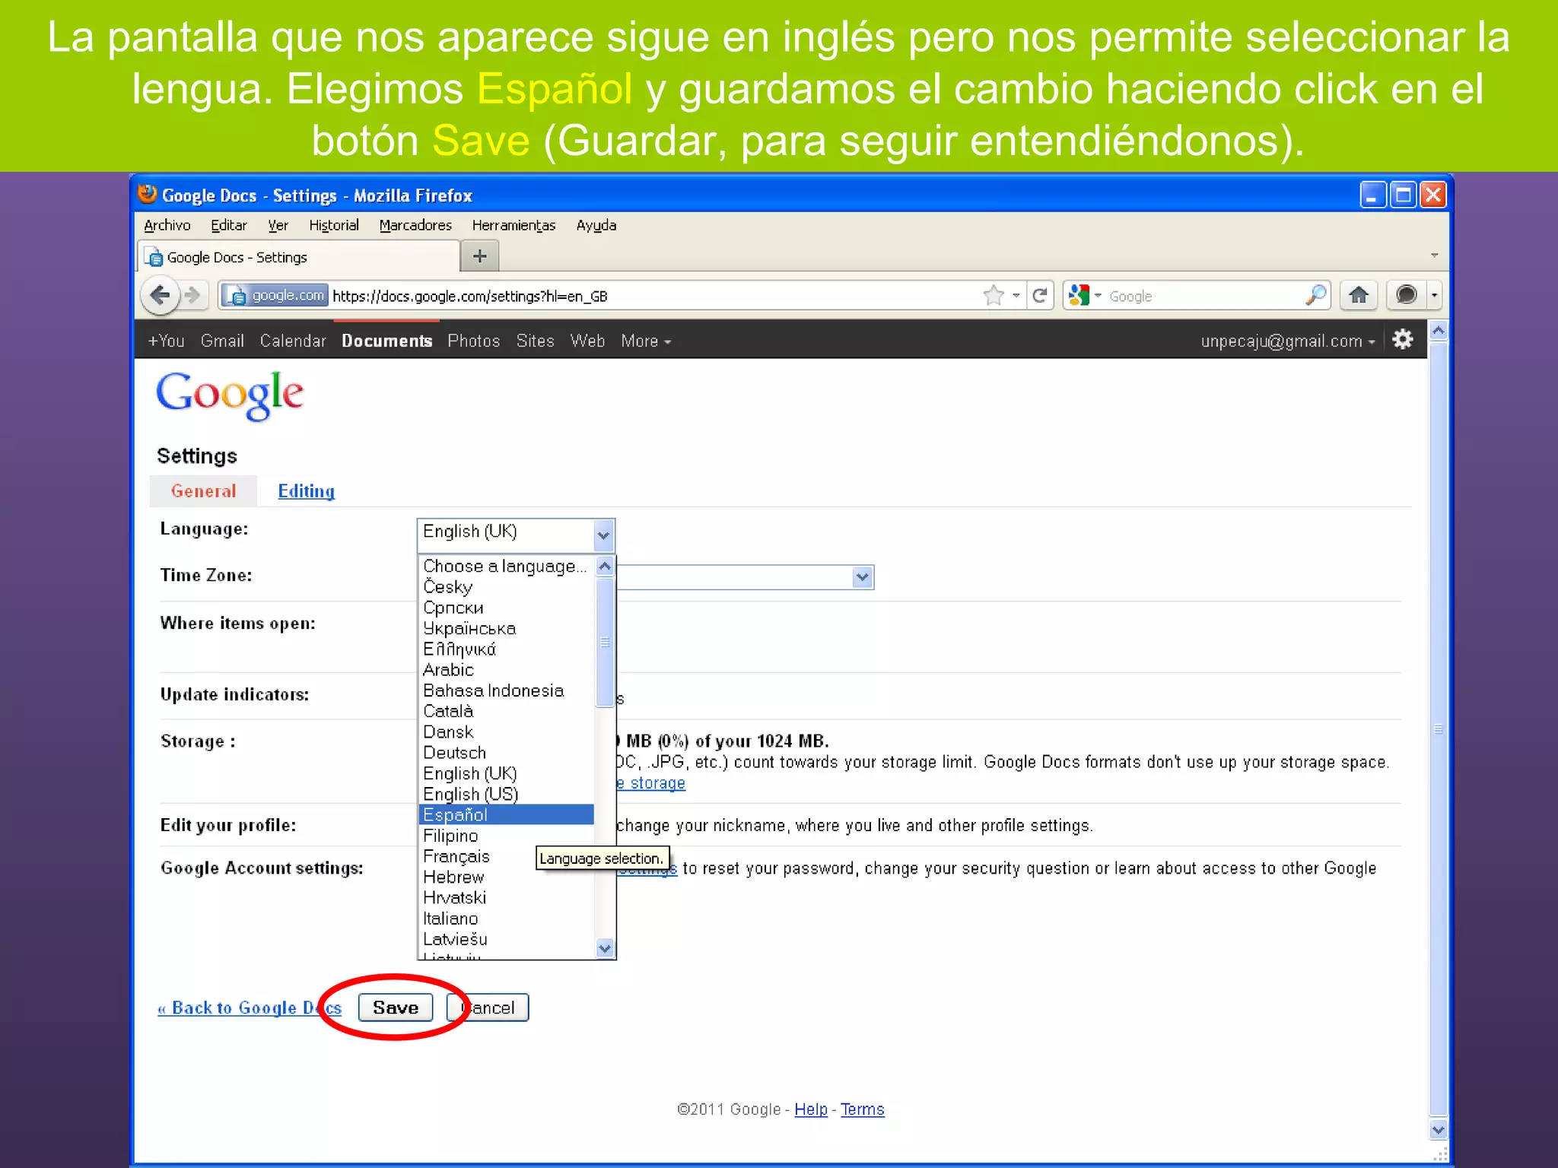
Task: Click the Google logo
Action: point(230,395)
